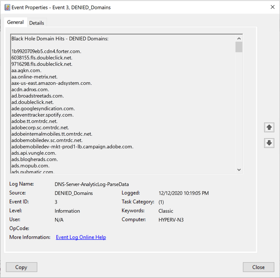Click the line aa.agkn.com.
This screenshot has width=280, height=278.
pyautogui.click(x=26, y=70)
